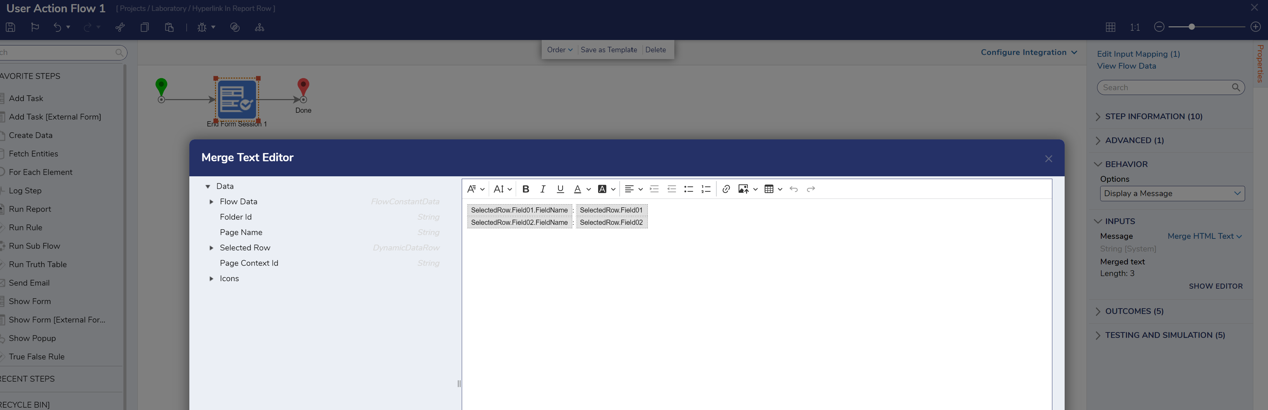
Task: Click Save as Template
Action: click(609, 50)
